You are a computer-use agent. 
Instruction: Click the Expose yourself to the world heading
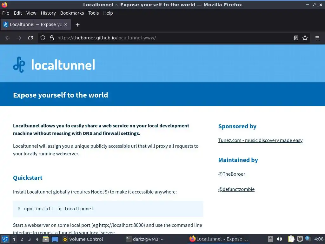point(61,95)
